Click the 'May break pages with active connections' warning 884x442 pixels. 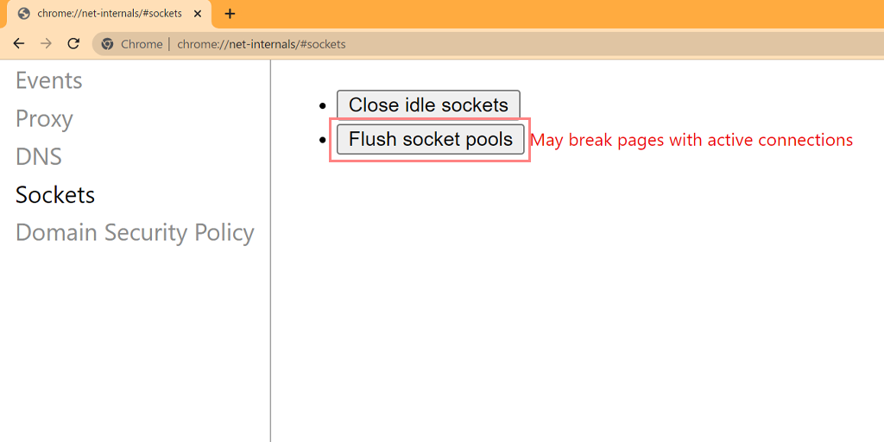click(691, 140)
